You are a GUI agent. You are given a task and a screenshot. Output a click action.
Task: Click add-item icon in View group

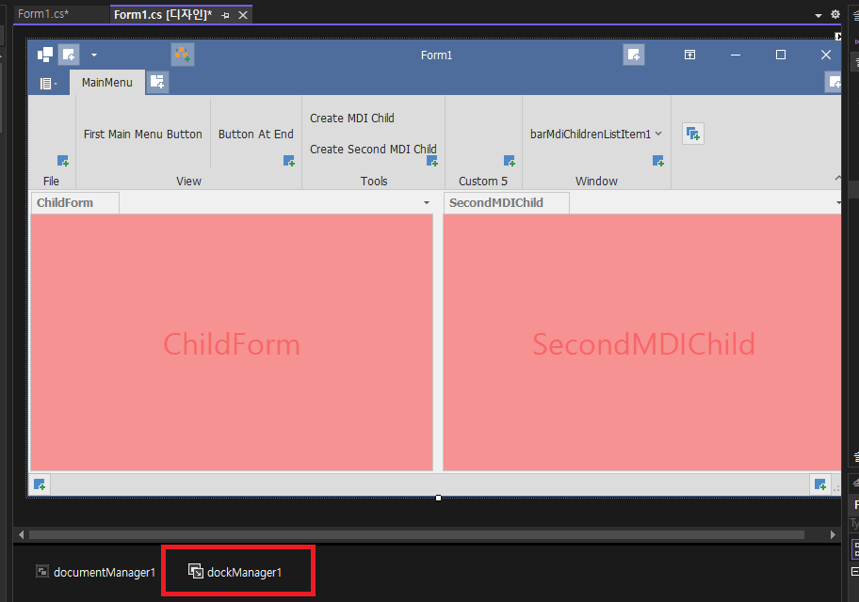tap(289, 161)
